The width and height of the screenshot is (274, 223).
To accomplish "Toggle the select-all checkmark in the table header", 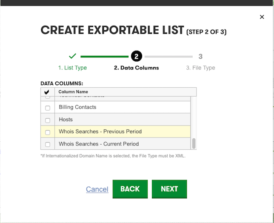I will (47, 92).
